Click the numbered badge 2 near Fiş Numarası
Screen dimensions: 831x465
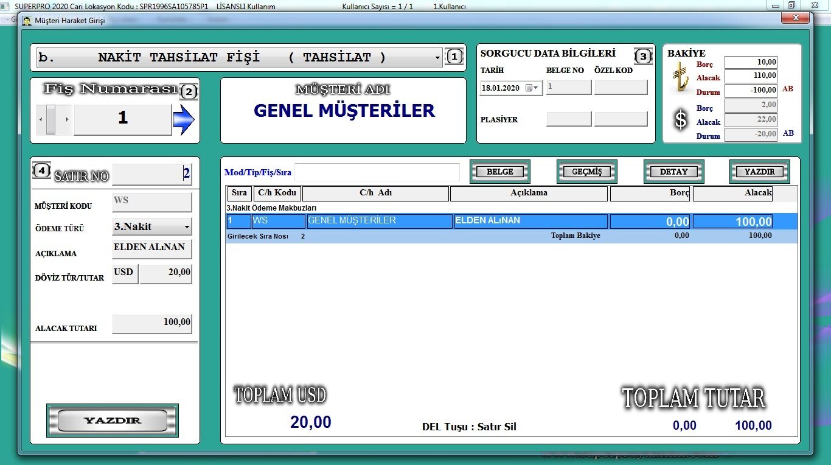[189, 92]
